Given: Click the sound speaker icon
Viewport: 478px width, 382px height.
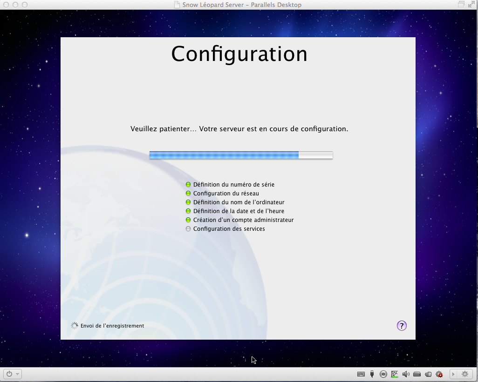Looking at the screenshot, I should coord(406,374).
